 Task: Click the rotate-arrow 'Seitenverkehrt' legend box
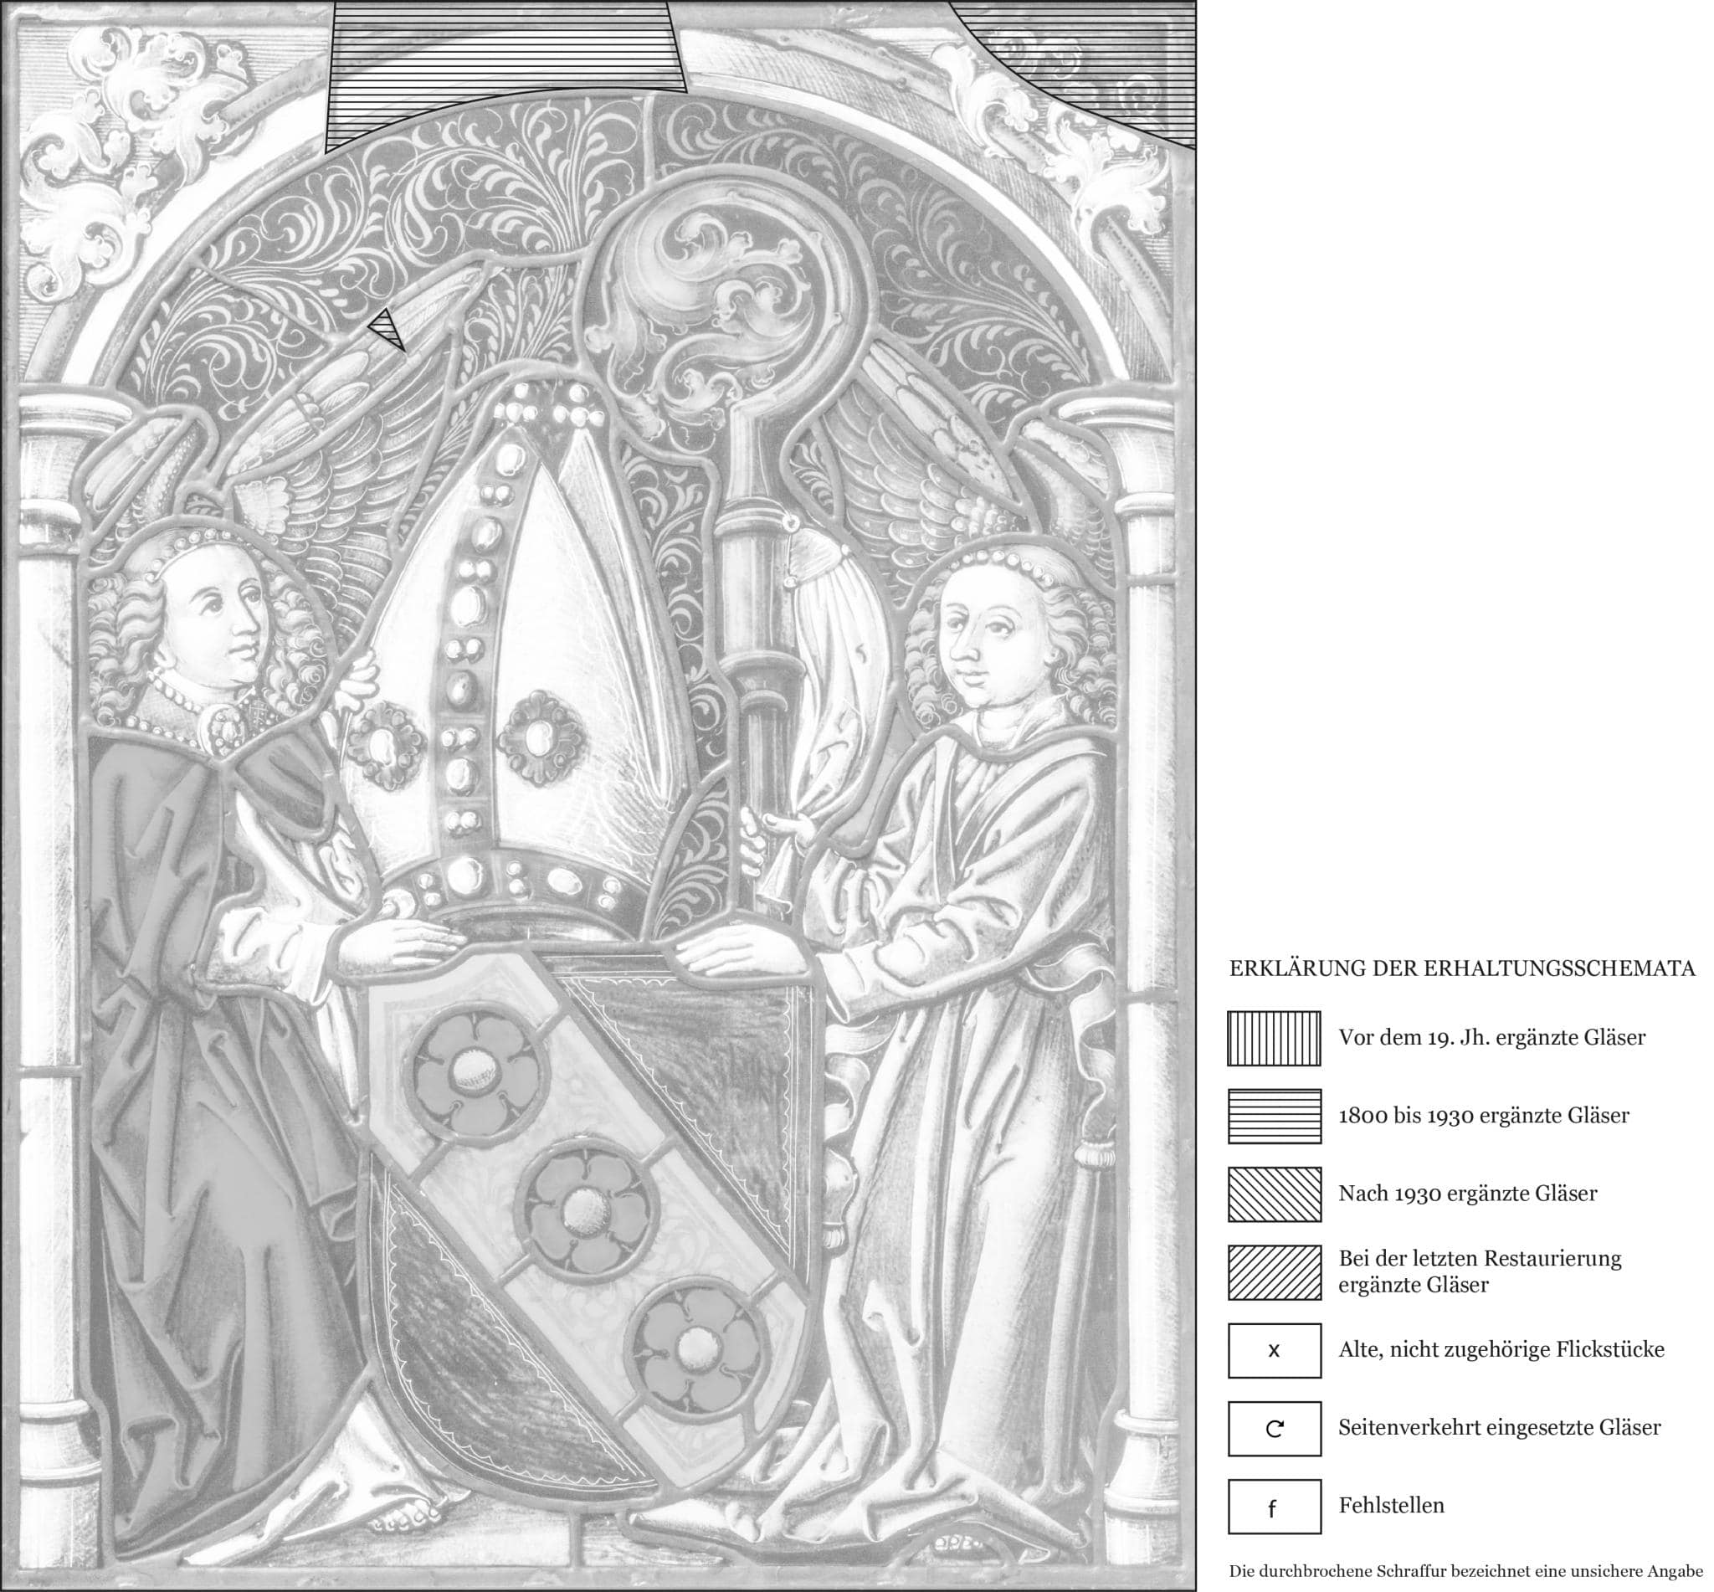[x=1273, y=1428]
